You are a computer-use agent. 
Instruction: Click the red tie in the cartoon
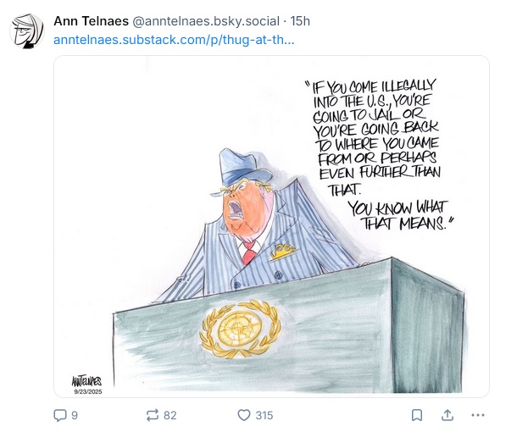pyautogui.click(x=248, y=252)
